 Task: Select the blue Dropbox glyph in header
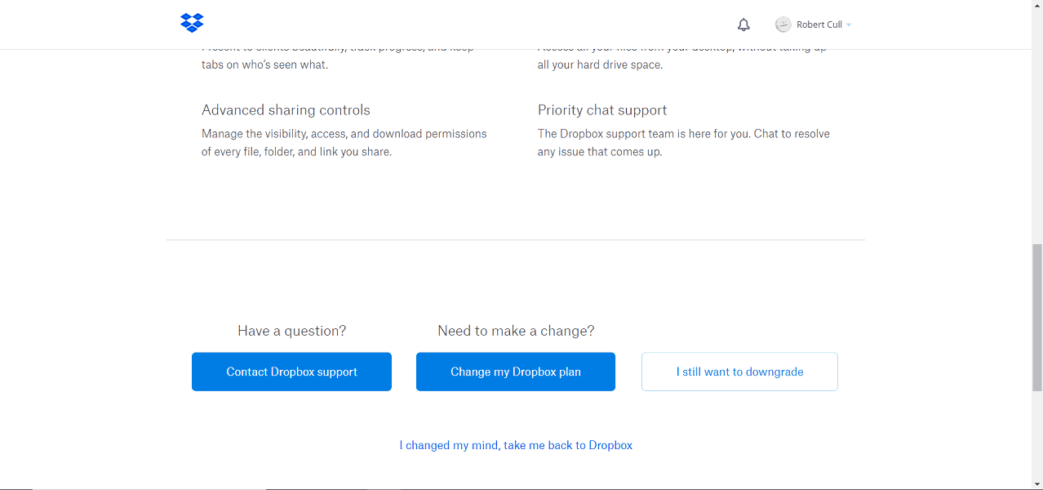(192, 23)
